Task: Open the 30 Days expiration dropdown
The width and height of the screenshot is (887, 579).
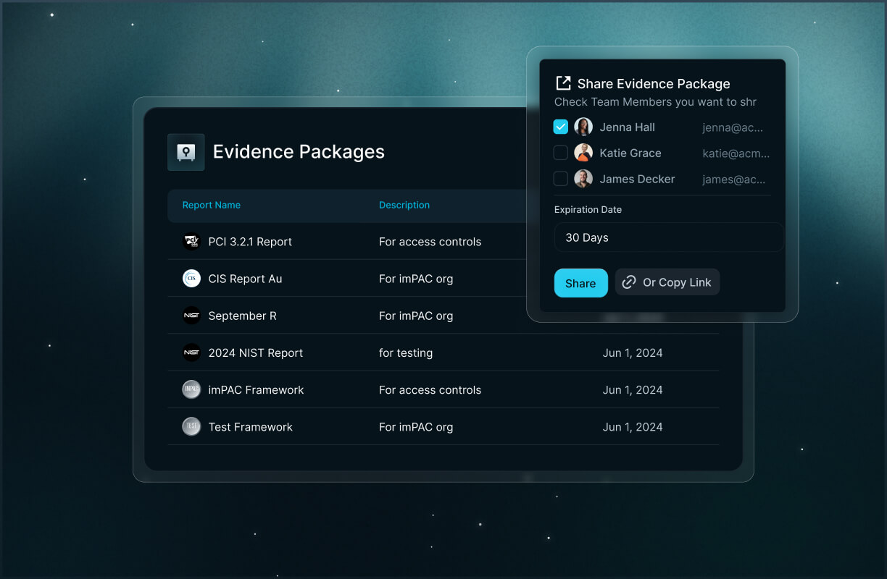Action: coord(667,237)
